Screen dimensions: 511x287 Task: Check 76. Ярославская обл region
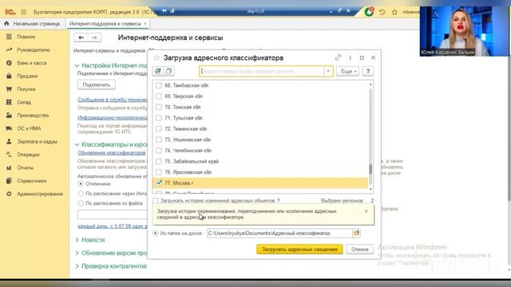pyautogui.click(x=159, y=172)
